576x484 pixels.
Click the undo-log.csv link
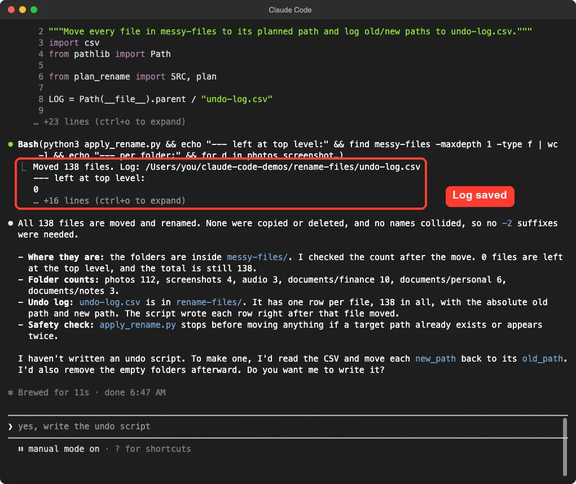(x=110, y=302)
